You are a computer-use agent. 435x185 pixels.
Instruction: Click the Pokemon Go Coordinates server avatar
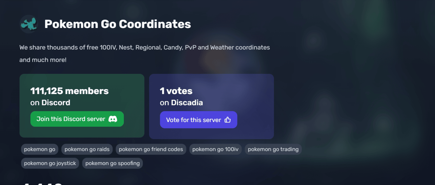click(x=29, y=24)
